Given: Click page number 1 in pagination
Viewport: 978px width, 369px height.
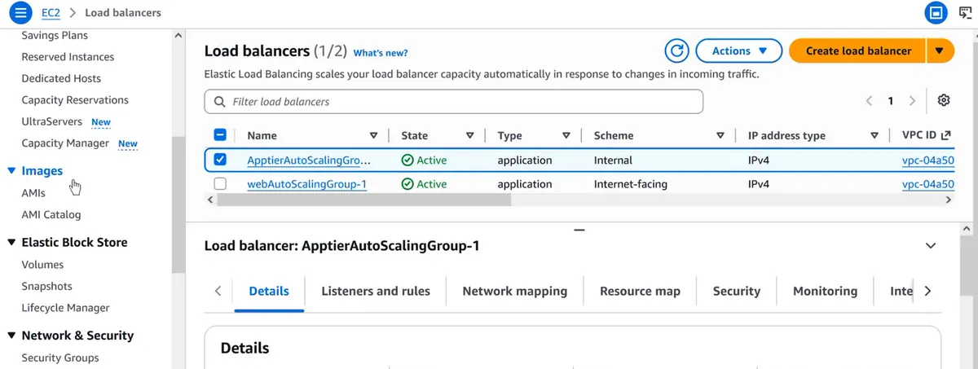Looking at the screenshot, I should point(891,101).
